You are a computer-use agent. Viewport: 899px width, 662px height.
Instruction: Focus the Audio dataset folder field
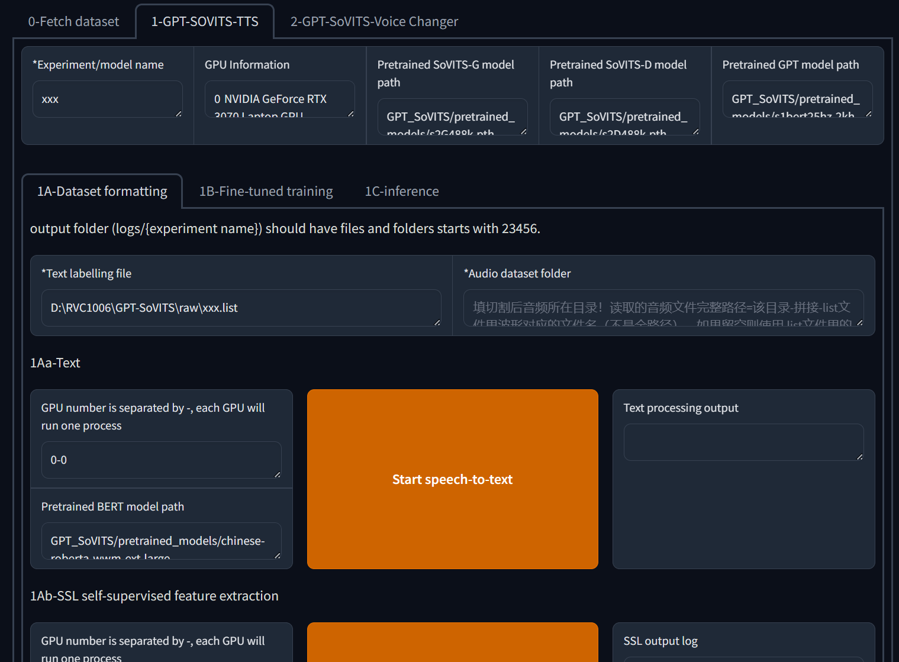tap(662, 308)
